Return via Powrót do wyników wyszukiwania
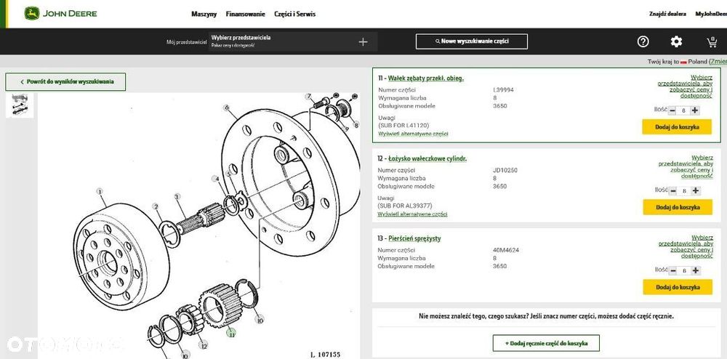This screenshot has height=359, width=727. (x=65, y=81)
